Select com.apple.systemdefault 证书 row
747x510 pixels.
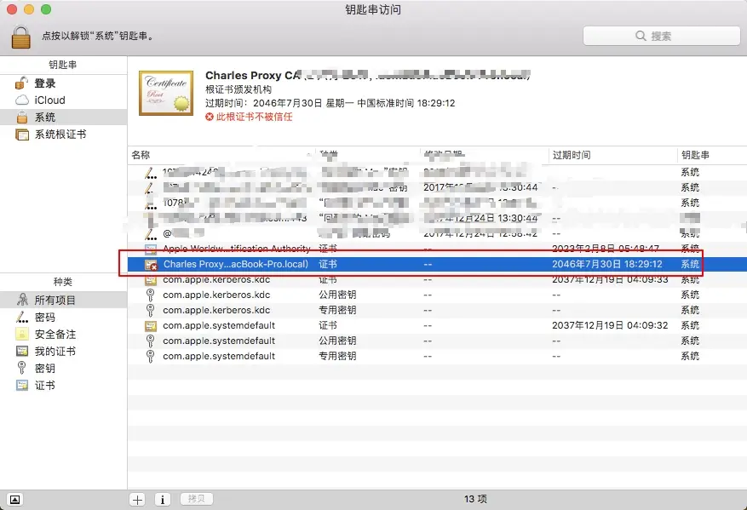[437, 326]
